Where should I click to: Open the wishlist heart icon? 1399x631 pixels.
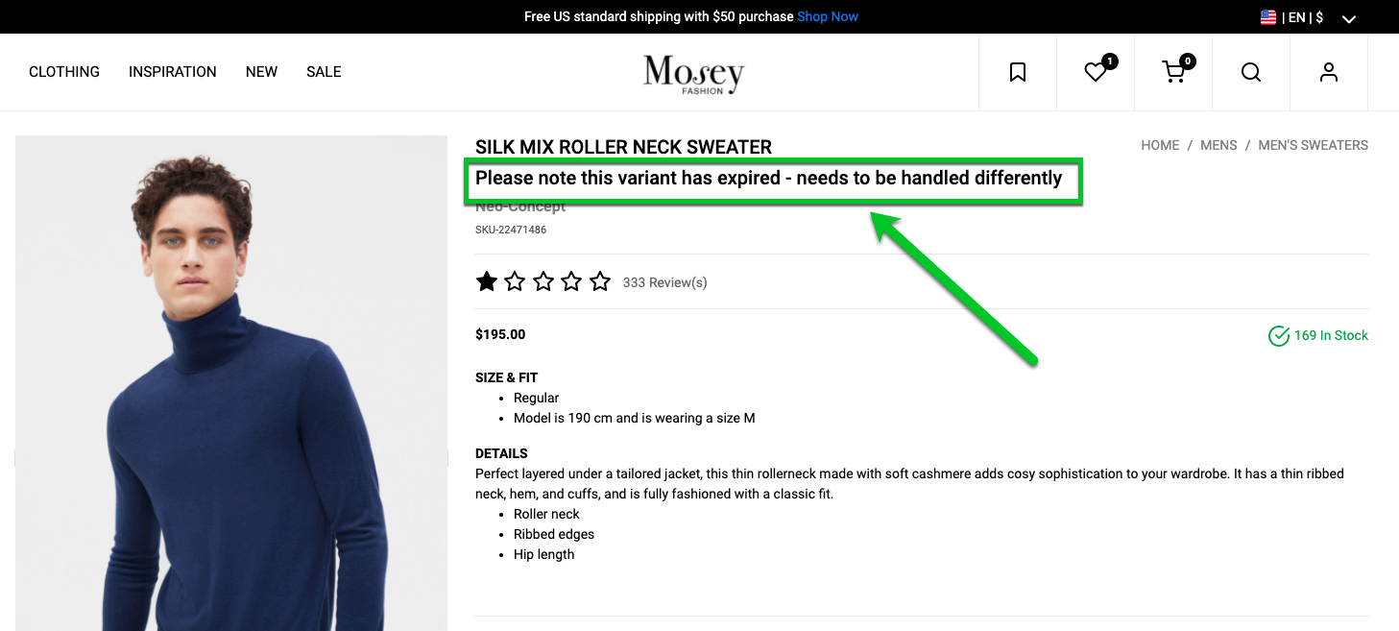[1096, 72]
